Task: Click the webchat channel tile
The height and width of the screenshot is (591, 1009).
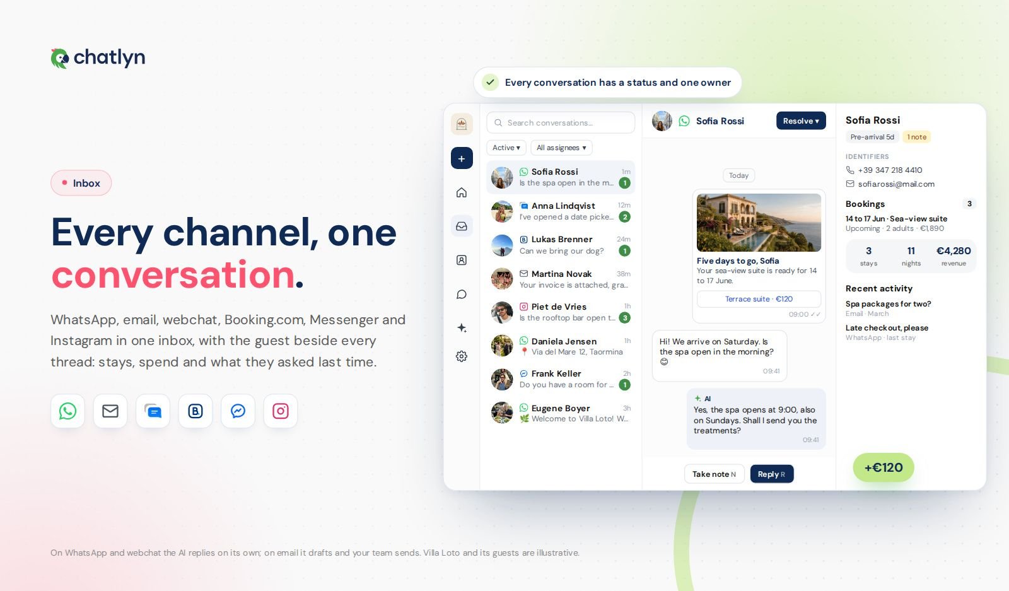Action: (153, 411)
